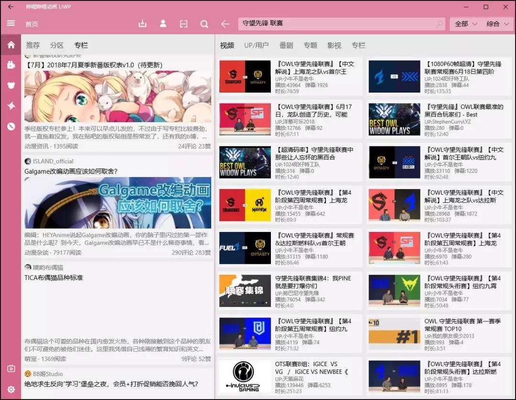Click 动漫资讯 · 1395阅读 category text
This screenshot has width=516, height=400.
(x=51, y=146)
